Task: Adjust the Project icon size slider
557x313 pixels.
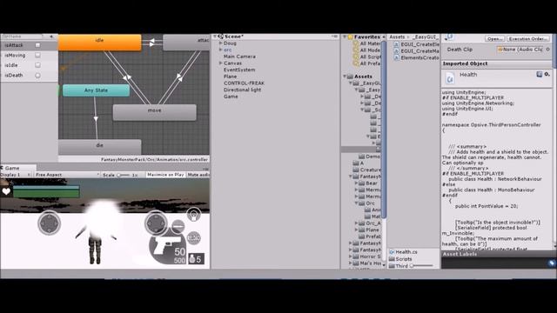Action: (x=421, y=265)
